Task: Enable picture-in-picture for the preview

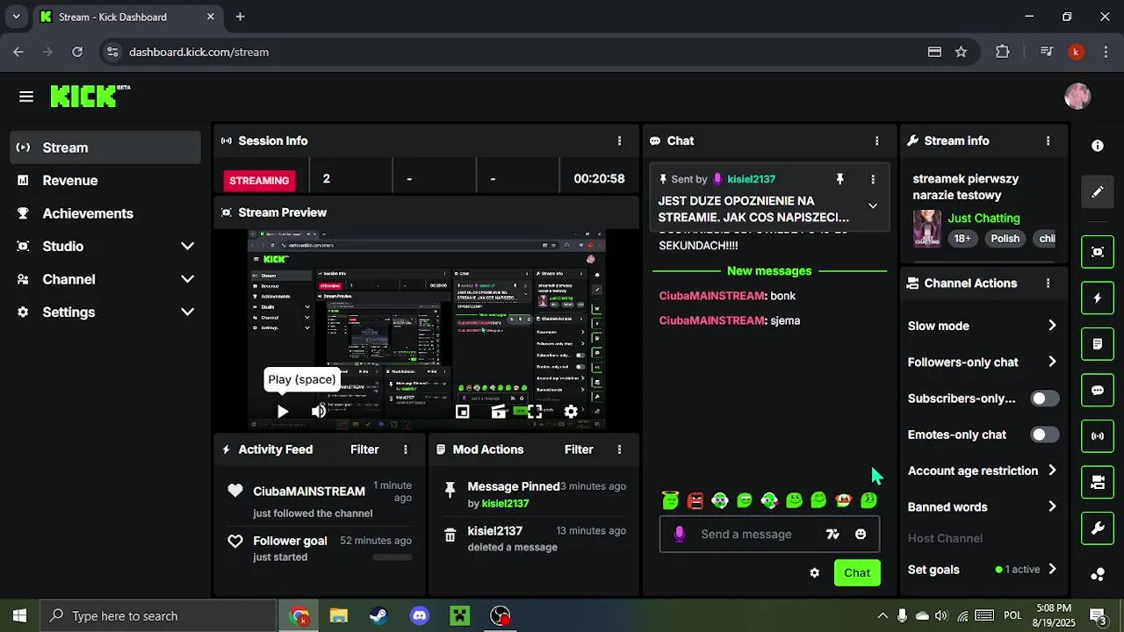Action: [x=463, y=411]
